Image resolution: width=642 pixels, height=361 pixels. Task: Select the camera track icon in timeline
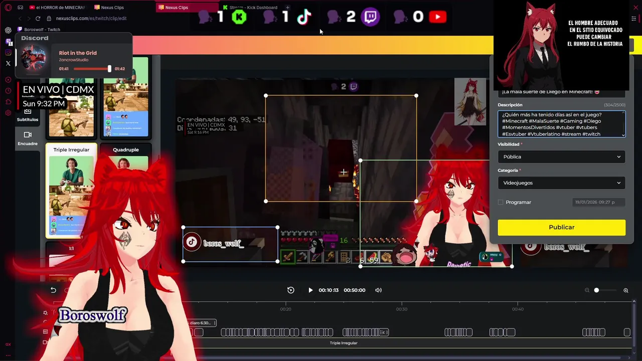coord(45,342)
